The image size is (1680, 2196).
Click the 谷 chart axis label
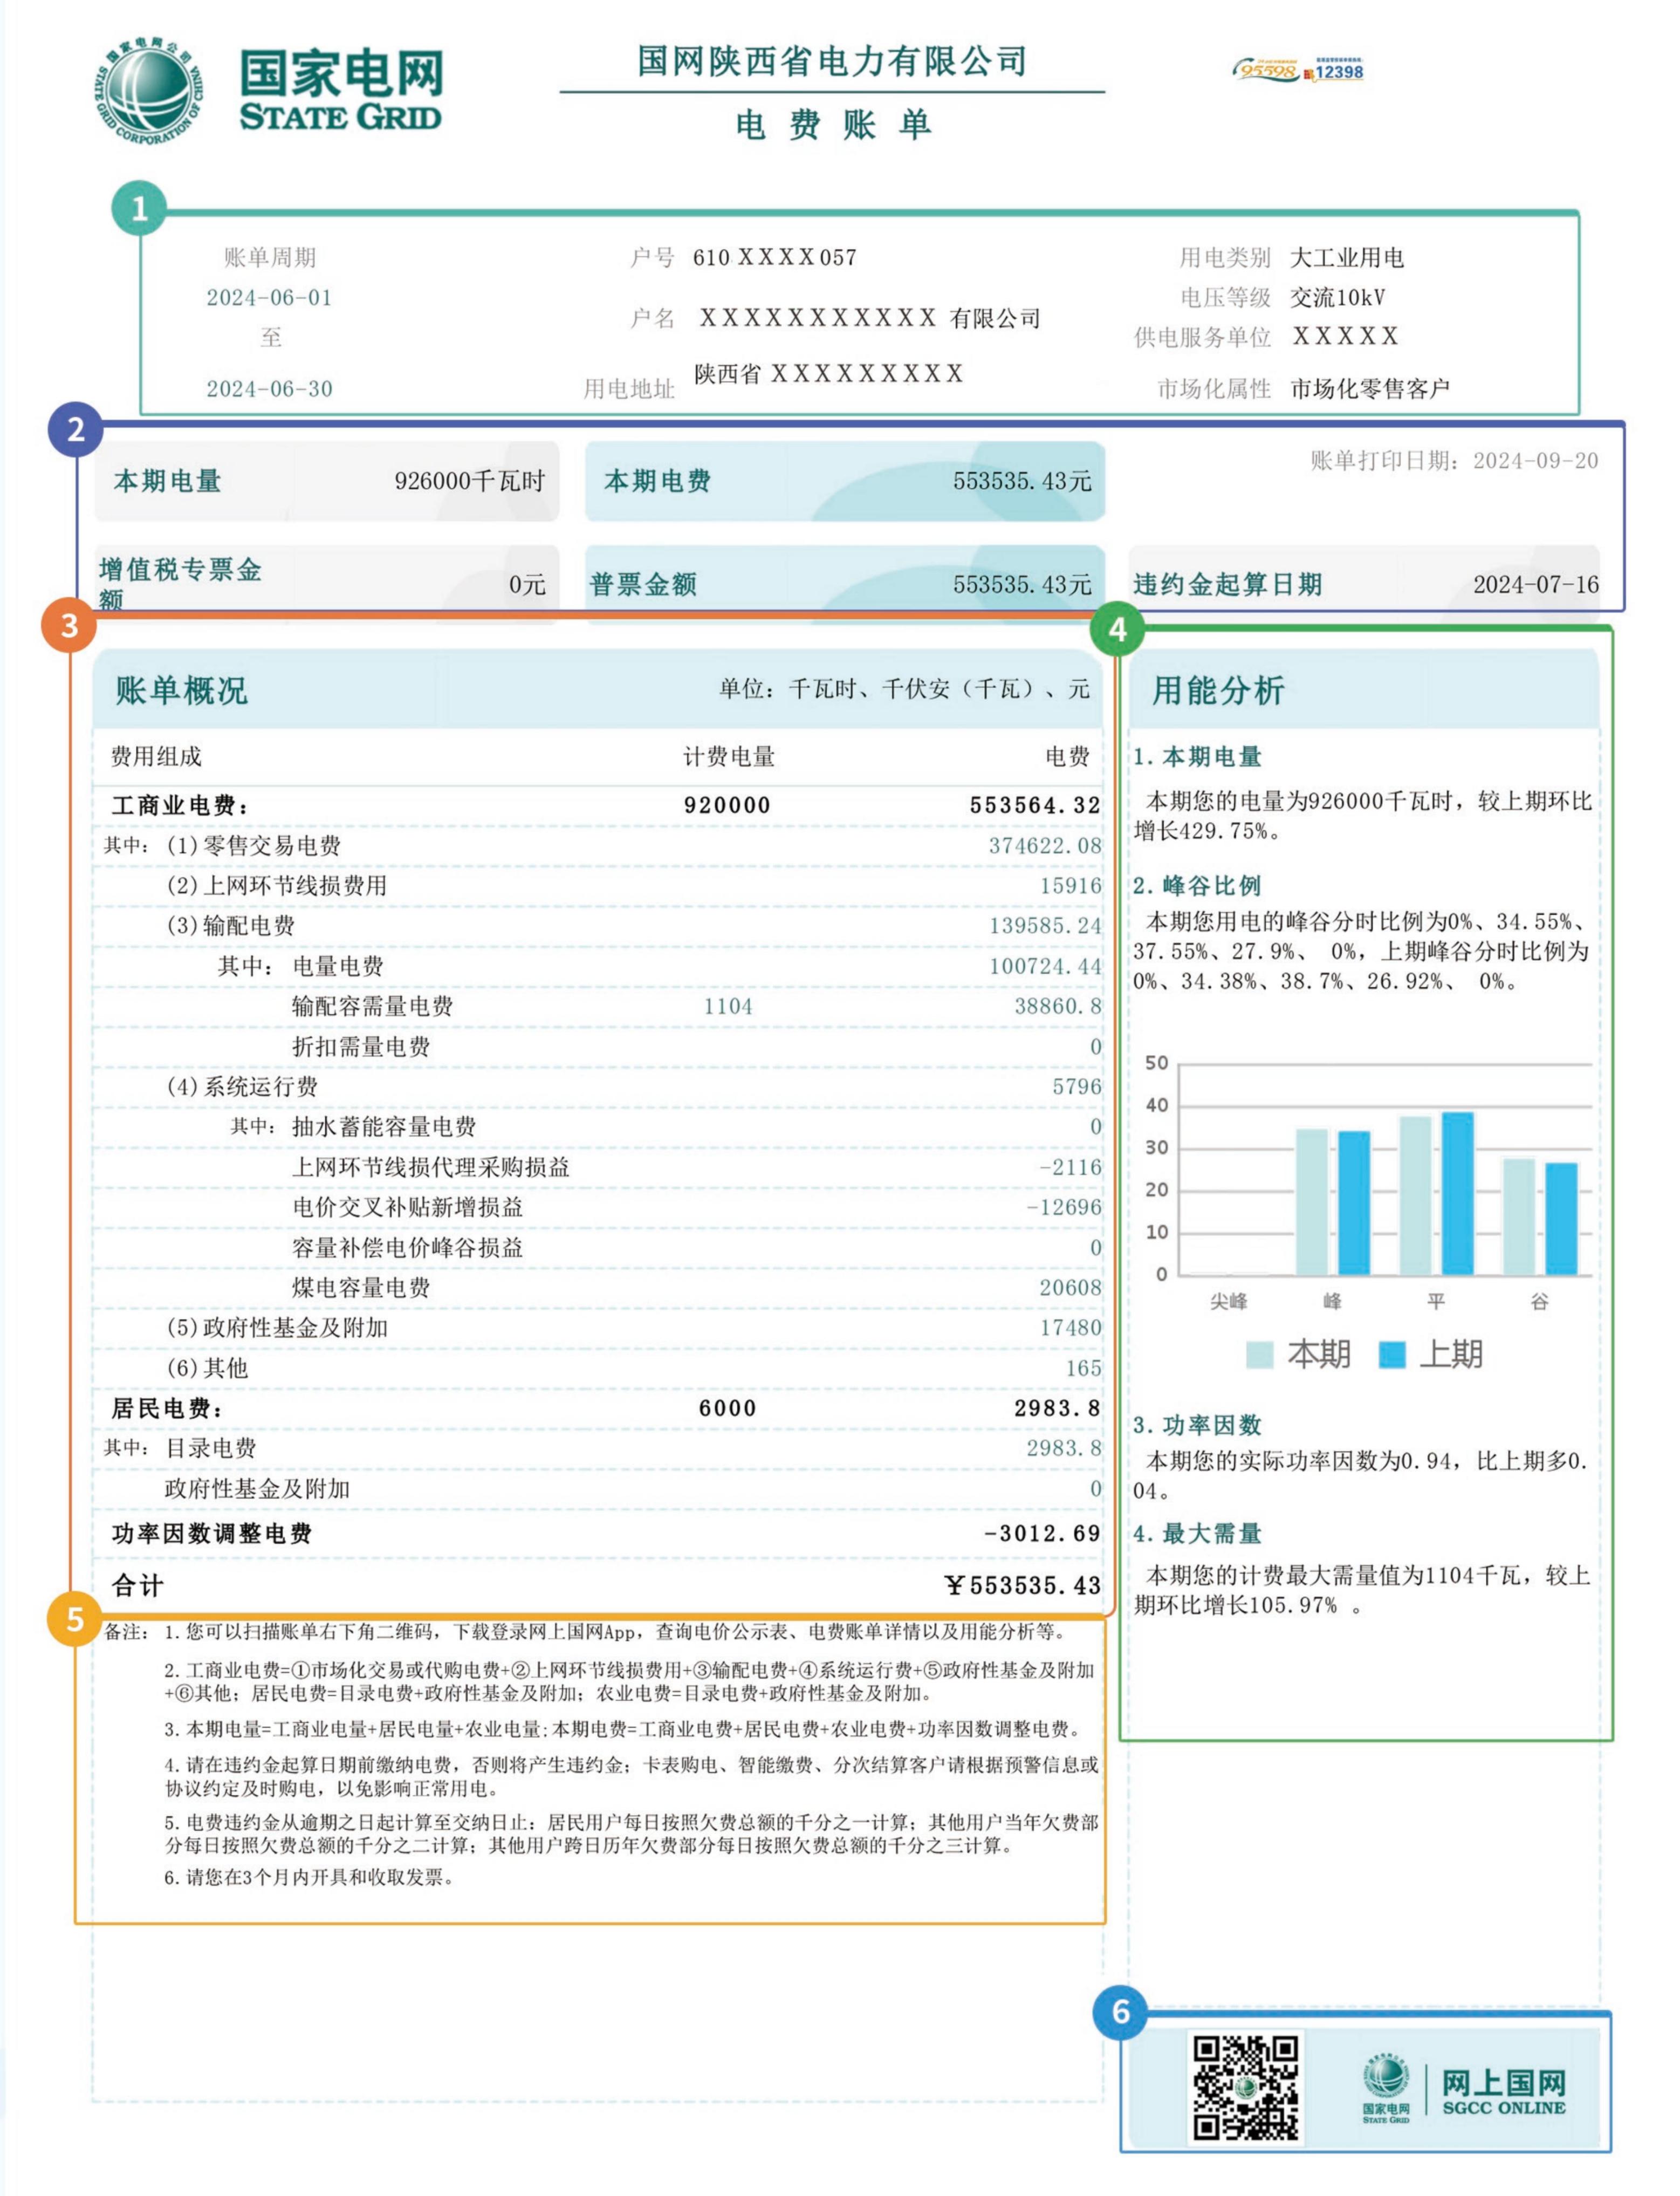(1539, 1301)
